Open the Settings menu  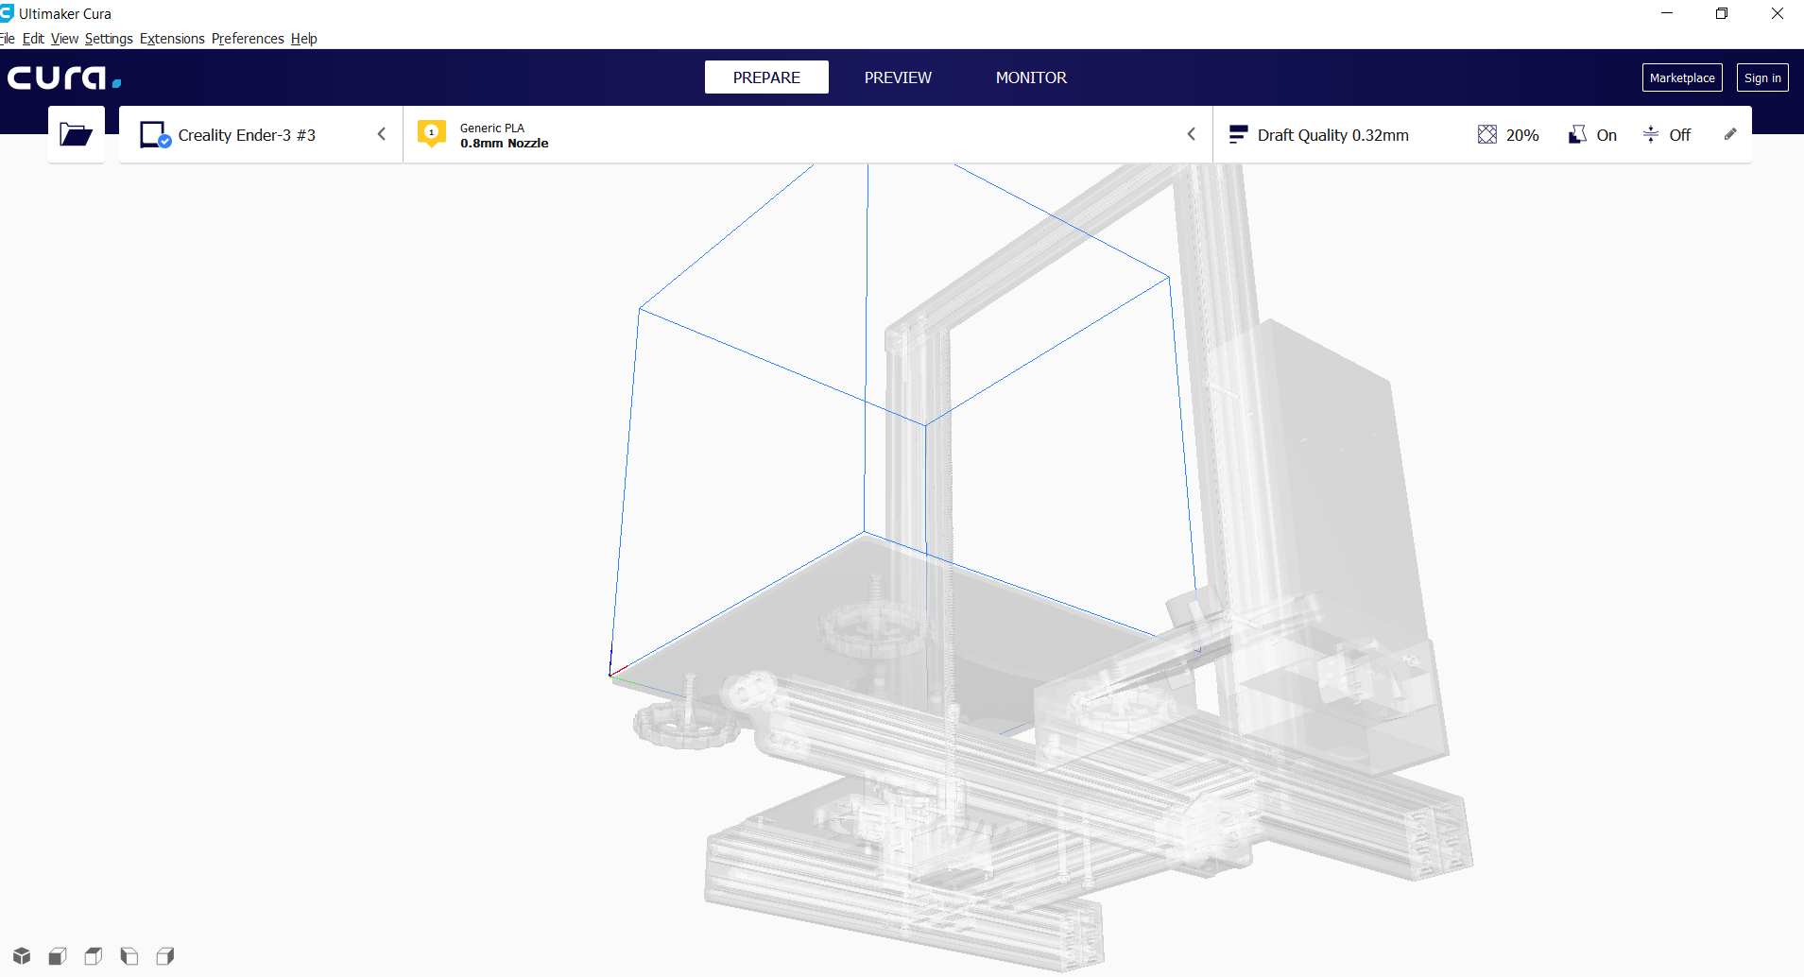(109, 39)
